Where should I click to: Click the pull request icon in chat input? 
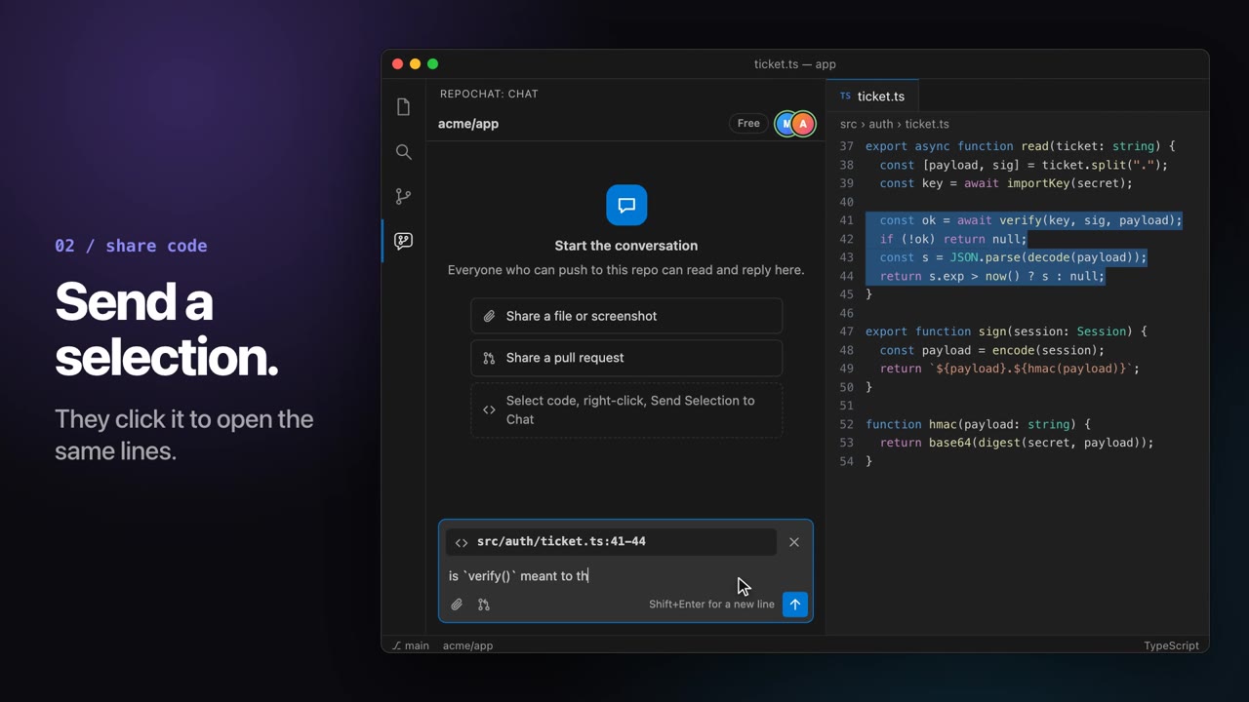point(484,604)
